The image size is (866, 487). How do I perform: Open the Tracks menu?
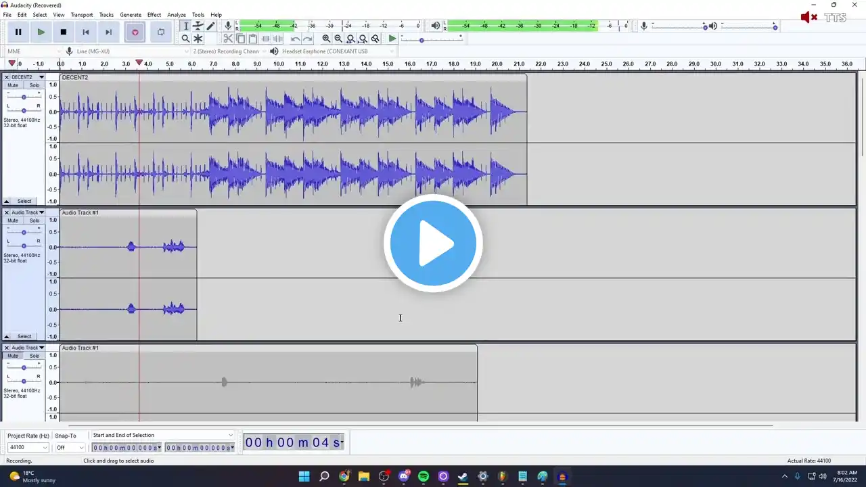pos(106,14)
